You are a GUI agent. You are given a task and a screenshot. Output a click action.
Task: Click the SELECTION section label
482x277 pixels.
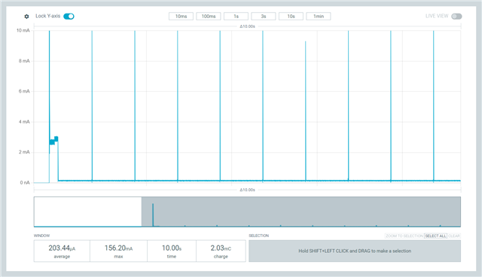point(259,236)
